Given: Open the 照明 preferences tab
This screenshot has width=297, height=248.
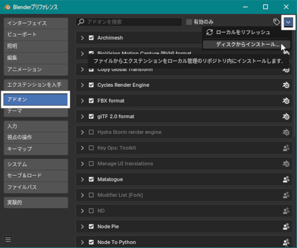Looking at the screenshot, I should pos(36,46).
